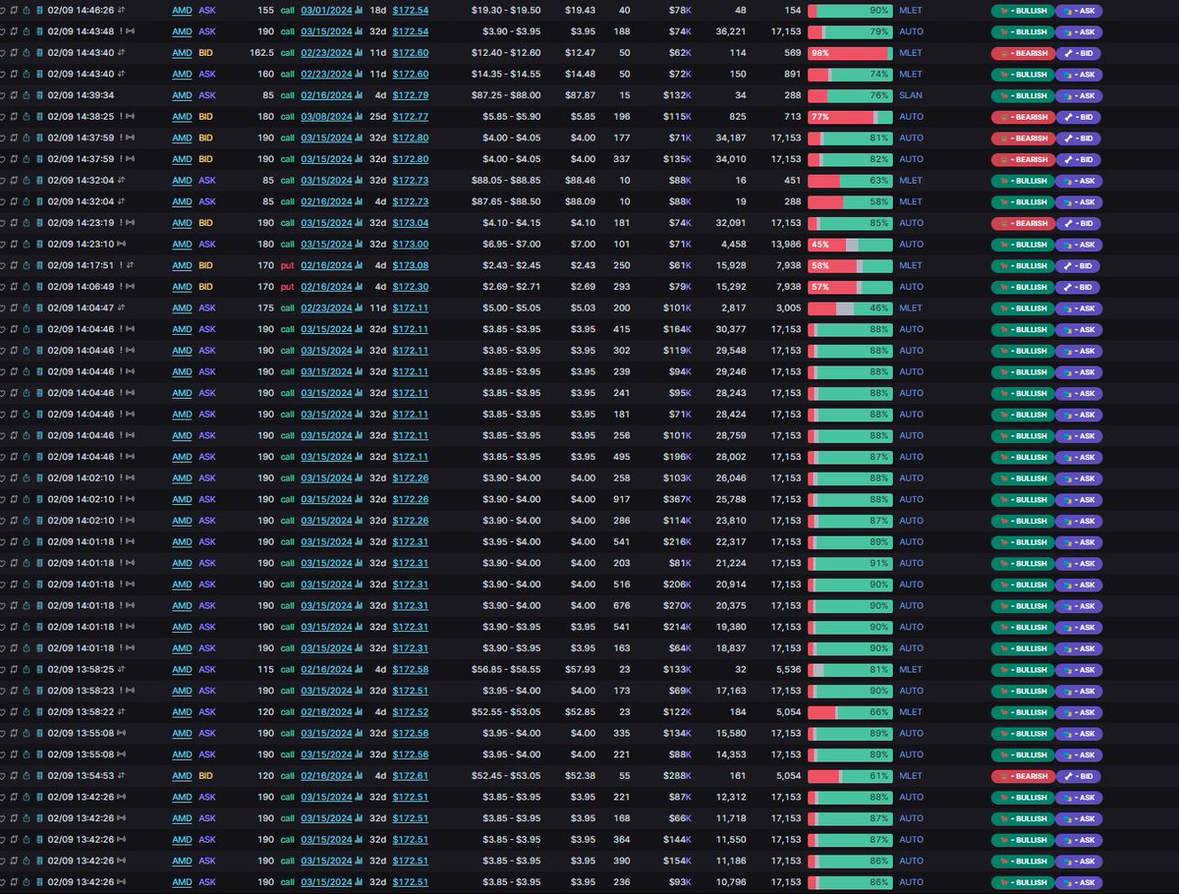This screenshot has height=894, width=1179.
Task: Click the SLAN exchange code
Action: click(x=911, y=95)
